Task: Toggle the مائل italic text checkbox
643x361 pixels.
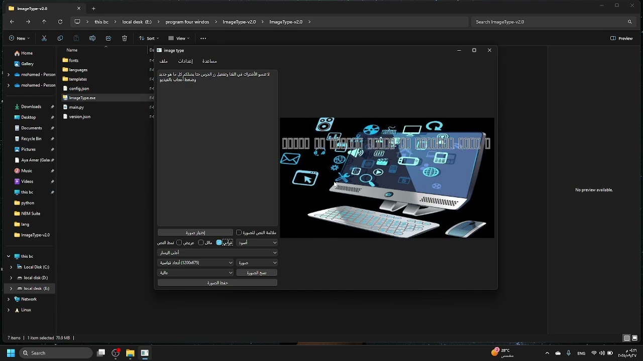Action: point(201,243)
